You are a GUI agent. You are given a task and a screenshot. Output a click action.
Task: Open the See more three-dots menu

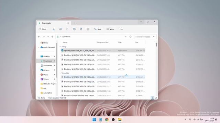coord(121,29)
